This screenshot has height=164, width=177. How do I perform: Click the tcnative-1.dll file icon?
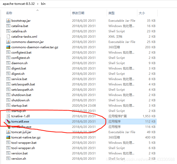point(8,116)
